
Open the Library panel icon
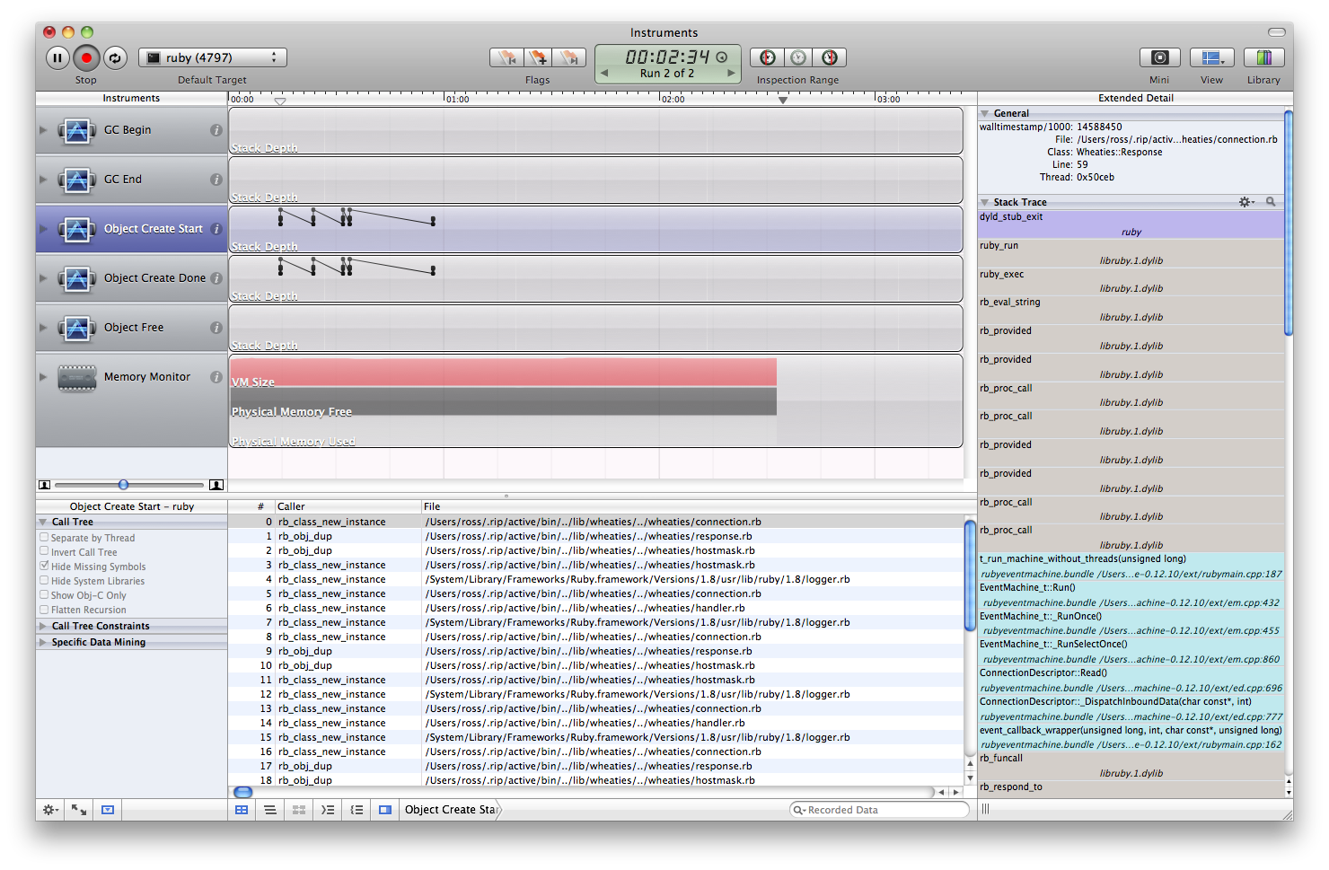(1263, 58)
